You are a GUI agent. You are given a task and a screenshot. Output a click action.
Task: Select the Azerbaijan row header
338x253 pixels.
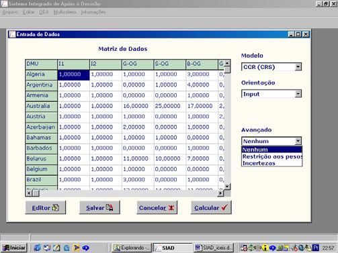tap(42, 128)
